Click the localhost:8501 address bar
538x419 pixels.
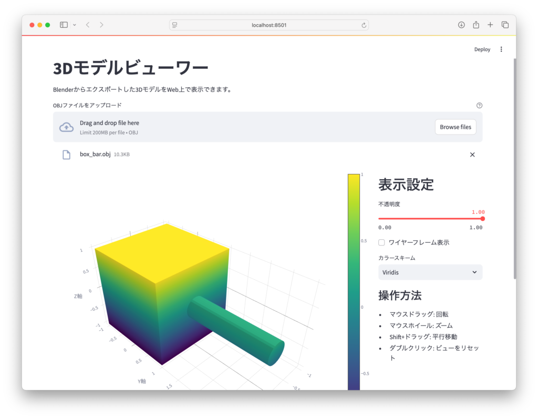coord(268,25)
